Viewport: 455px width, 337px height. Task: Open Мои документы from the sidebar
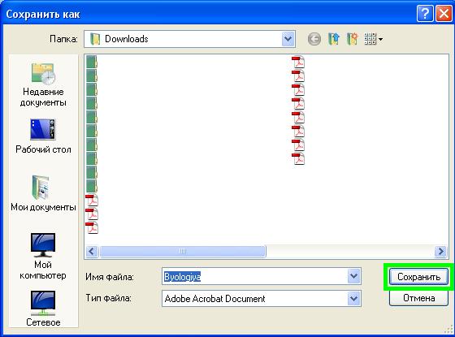coord(43,193)
